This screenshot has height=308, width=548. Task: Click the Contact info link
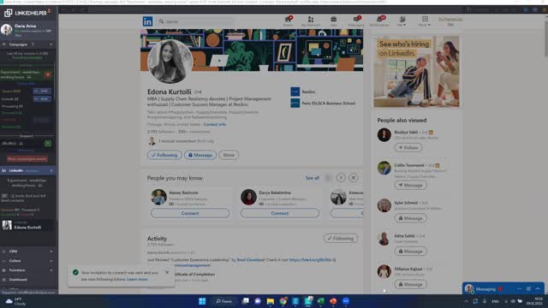tap(215, 124)
